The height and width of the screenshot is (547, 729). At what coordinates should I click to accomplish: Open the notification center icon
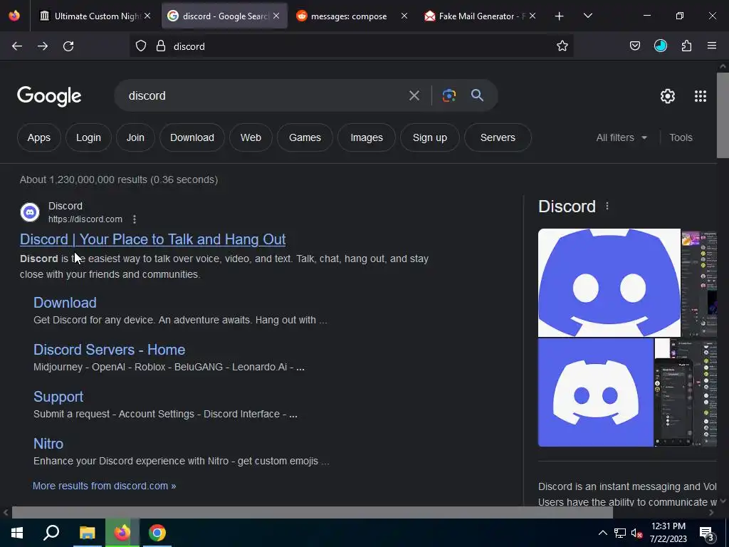706,533
